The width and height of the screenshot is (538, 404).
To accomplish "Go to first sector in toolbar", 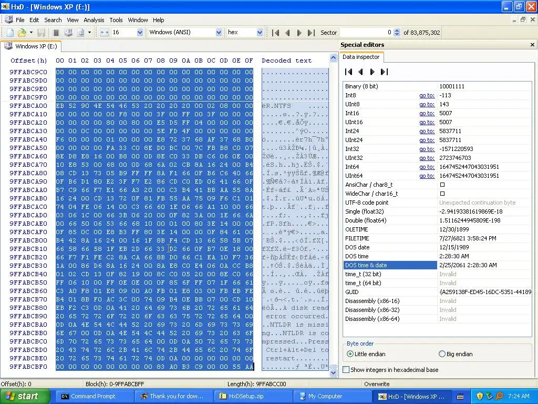I will tap(275, 33).
